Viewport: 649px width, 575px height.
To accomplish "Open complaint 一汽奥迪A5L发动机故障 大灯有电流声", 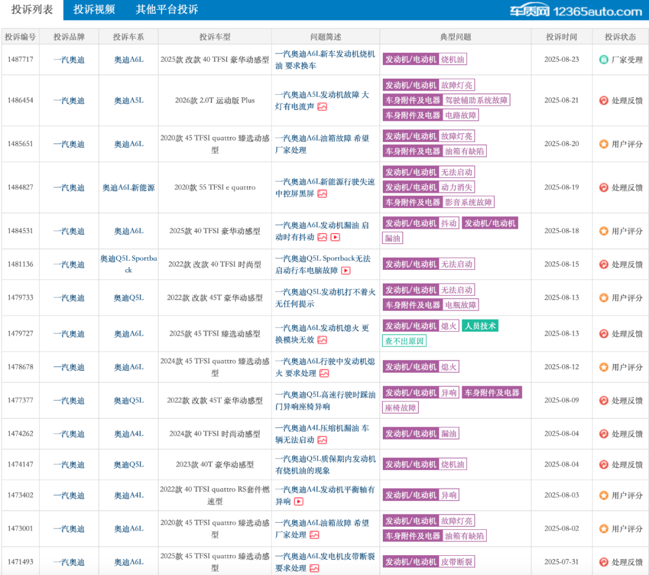I will tap(322, 100).
